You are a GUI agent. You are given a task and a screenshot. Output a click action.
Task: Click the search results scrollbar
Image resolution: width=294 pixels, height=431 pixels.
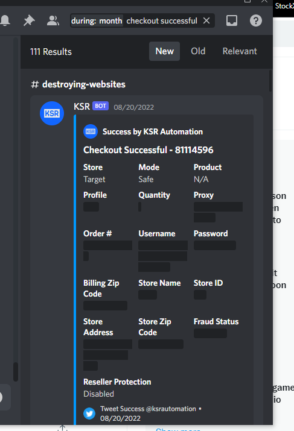click(x=270, y=81)
